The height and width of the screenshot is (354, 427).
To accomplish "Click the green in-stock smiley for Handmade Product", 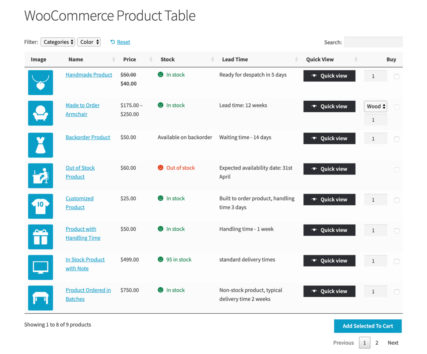I will coord(161,75).
